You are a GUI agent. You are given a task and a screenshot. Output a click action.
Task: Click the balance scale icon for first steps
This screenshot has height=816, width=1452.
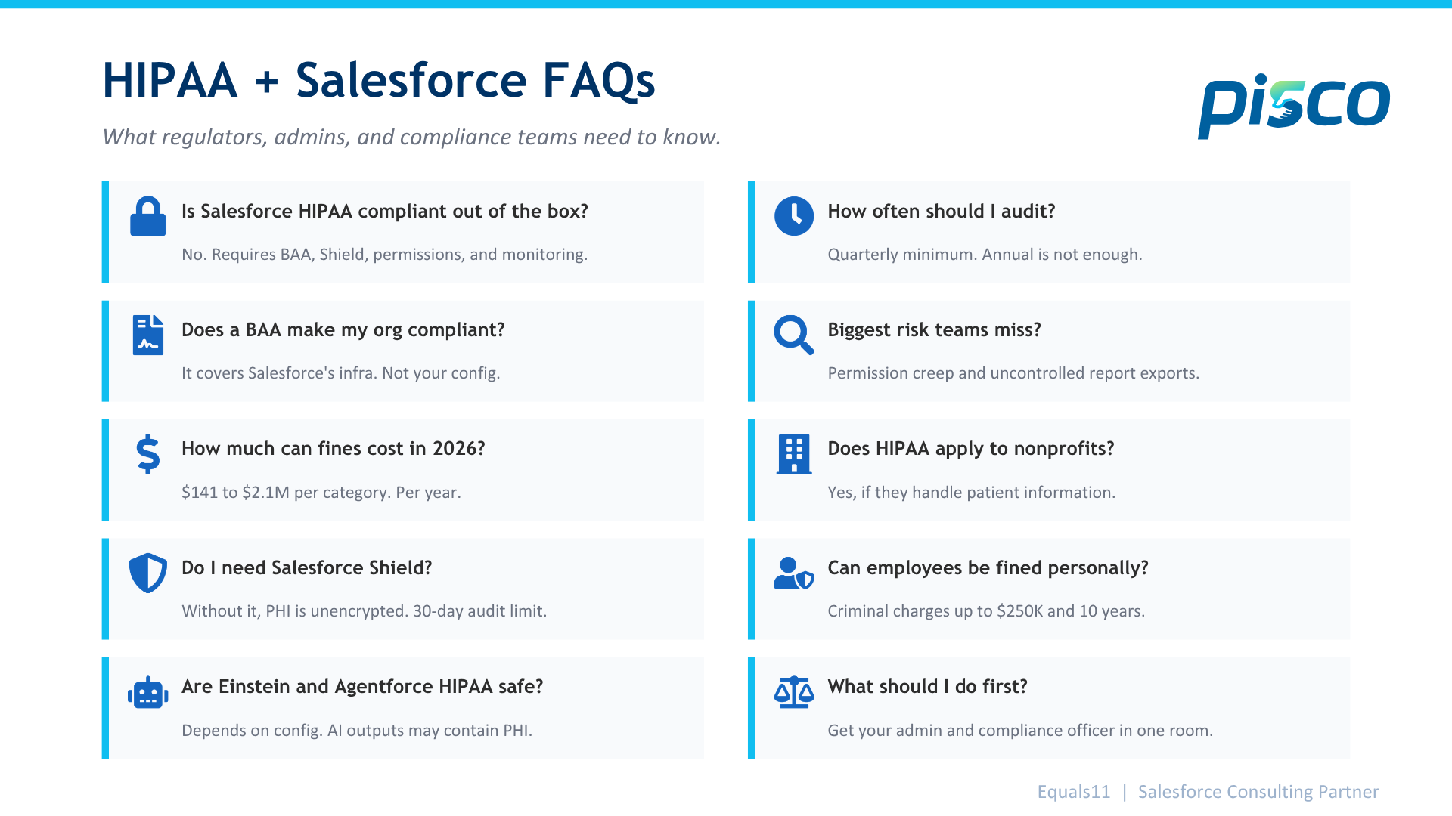point(794,692)
